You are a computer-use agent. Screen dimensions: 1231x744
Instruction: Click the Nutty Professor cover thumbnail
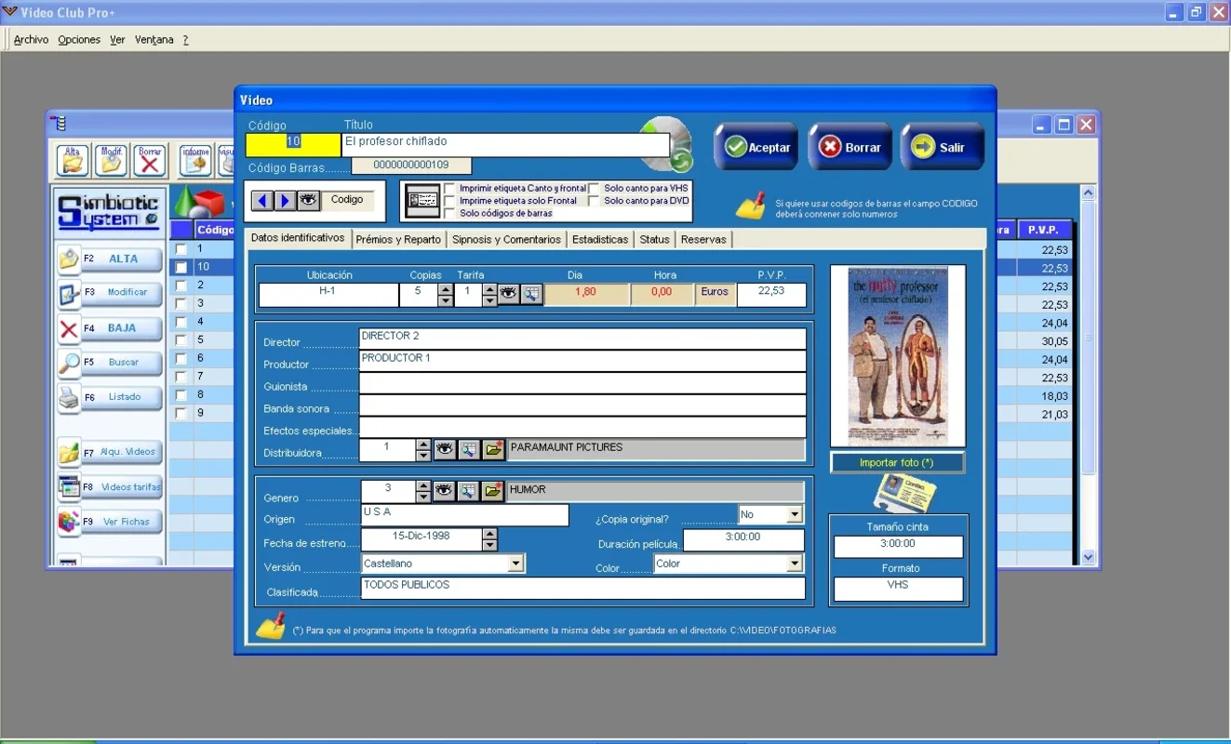click(898, 355)
